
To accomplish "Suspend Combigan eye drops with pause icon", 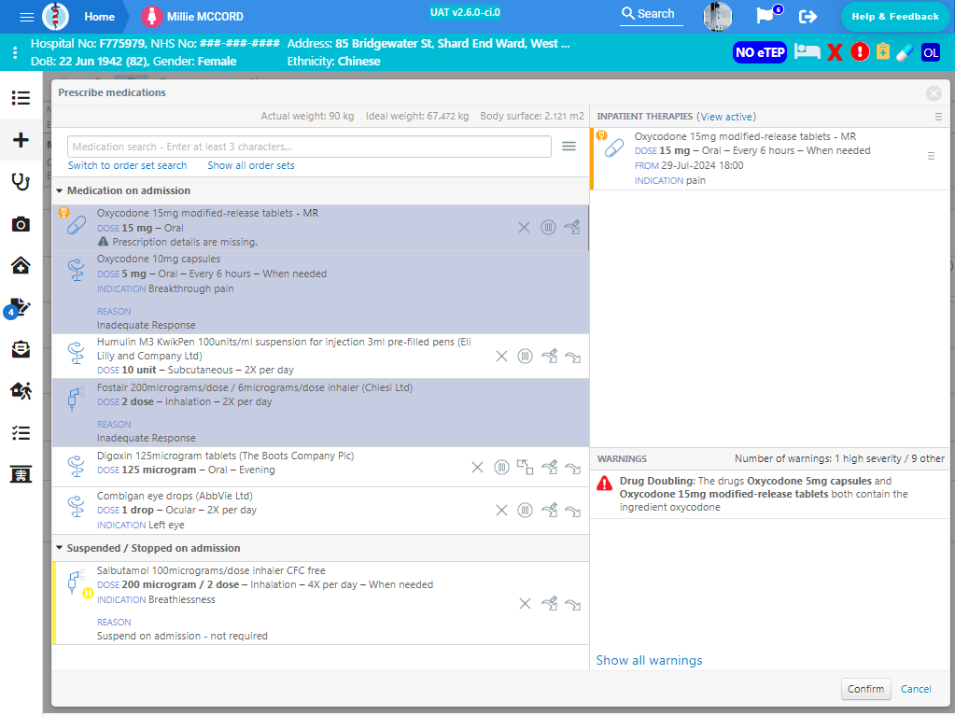I will tap(525, 511).
